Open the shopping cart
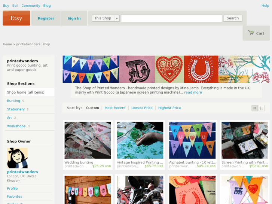Viewport: 272px width, 204px height. pyautogui.click(x=256, y=33)
